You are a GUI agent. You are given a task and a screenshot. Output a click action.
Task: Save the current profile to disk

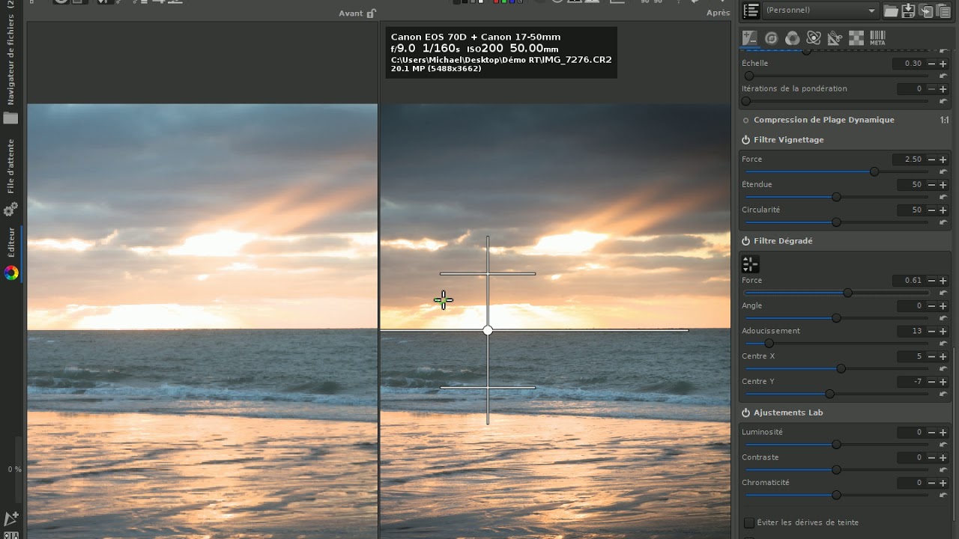click(908, 10)
